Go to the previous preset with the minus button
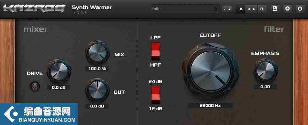Viewport: 308px width, 125px height. [x=224, y=9]
